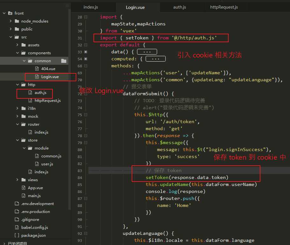Viewport: 290px width, 245px height.
Task: Click the babel.config.js file icon
Action: click(x=17, y=228)
